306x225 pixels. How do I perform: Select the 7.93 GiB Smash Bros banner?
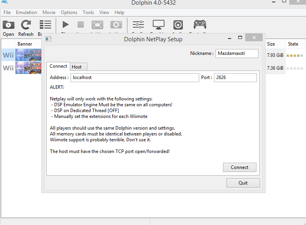[x=28, y=55]
